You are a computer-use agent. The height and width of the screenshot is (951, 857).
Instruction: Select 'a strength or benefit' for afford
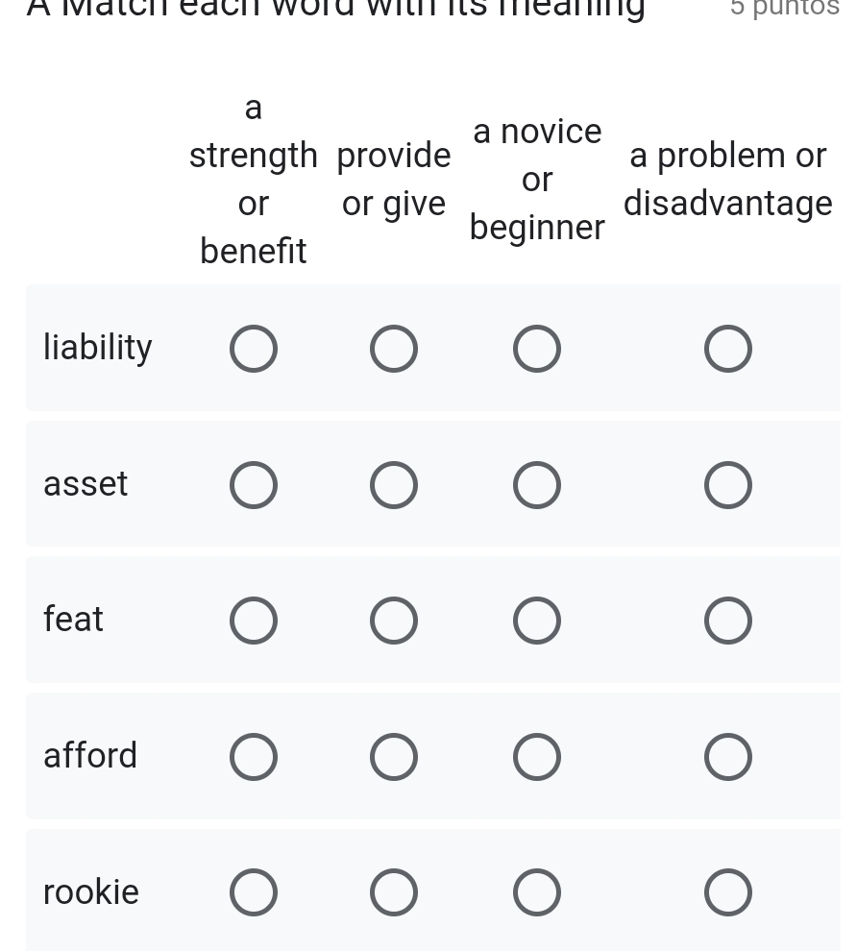click(x=254, y=757)
